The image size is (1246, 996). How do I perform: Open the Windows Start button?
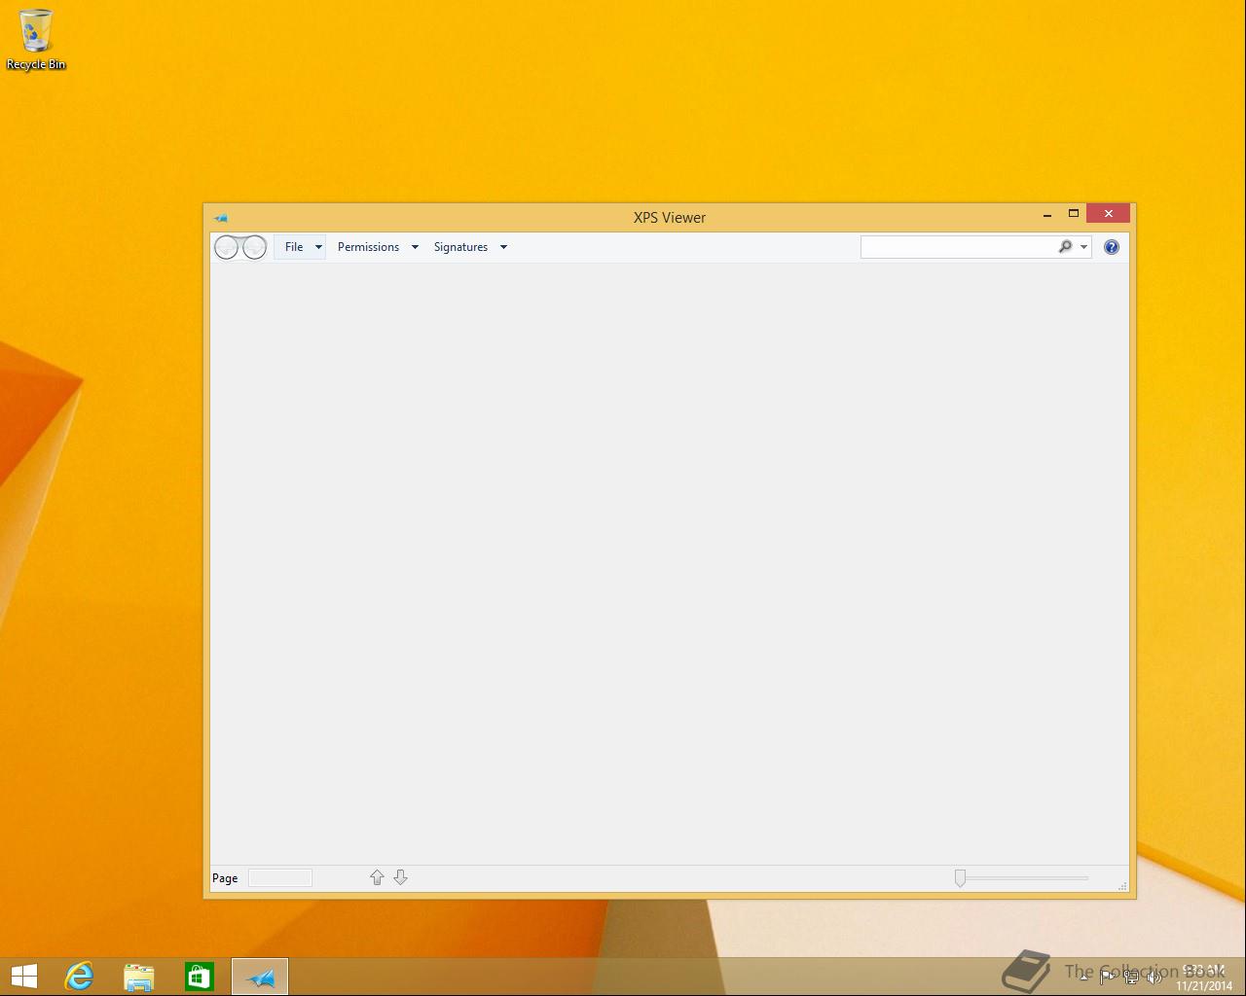point(23,977)
